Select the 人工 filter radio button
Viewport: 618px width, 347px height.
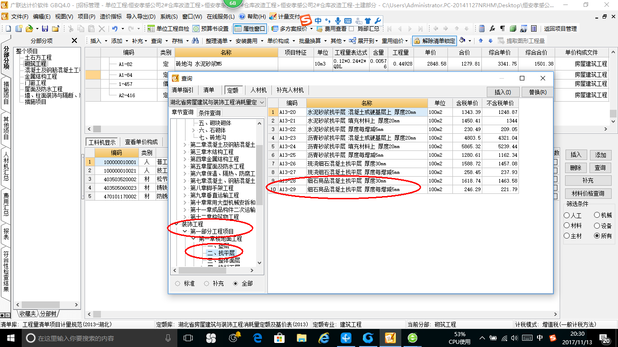coord(567,216)
